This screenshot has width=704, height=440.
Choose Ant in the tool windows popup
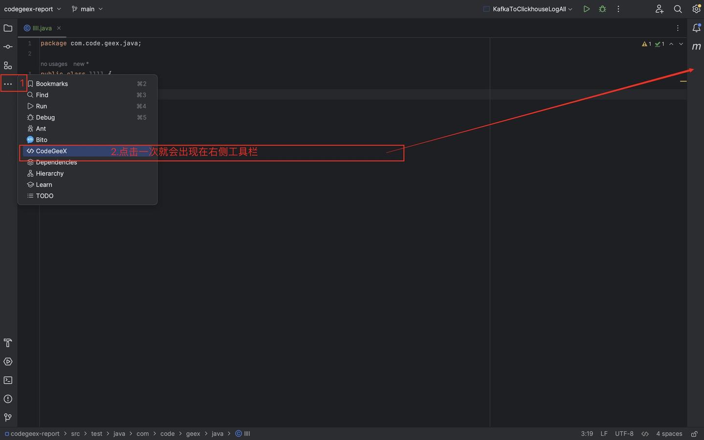click(88, 128)
